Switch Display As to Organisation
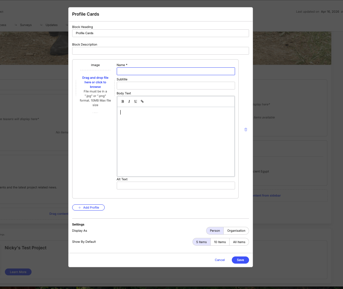The width and height of the screenshot is (343, 289). pos(236,230)
